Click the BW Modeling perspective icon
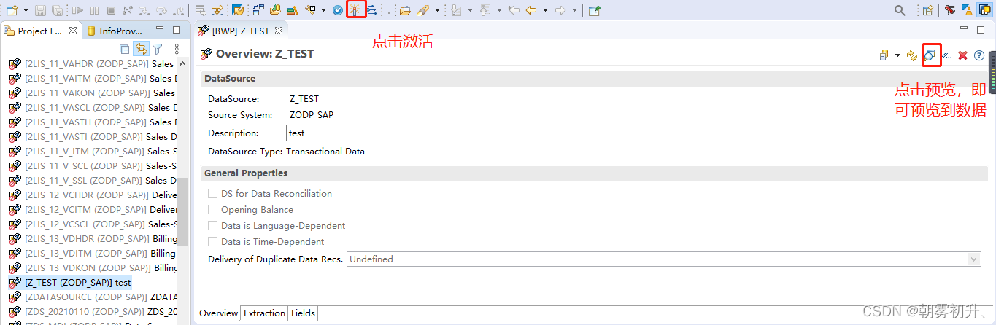 984,10
